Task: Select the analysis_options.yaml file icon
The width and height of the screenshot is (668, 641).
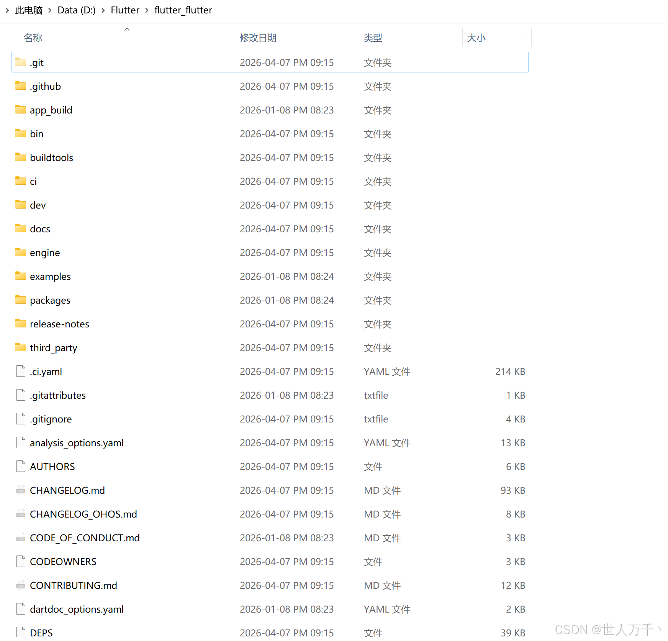Action: [21, 442]
